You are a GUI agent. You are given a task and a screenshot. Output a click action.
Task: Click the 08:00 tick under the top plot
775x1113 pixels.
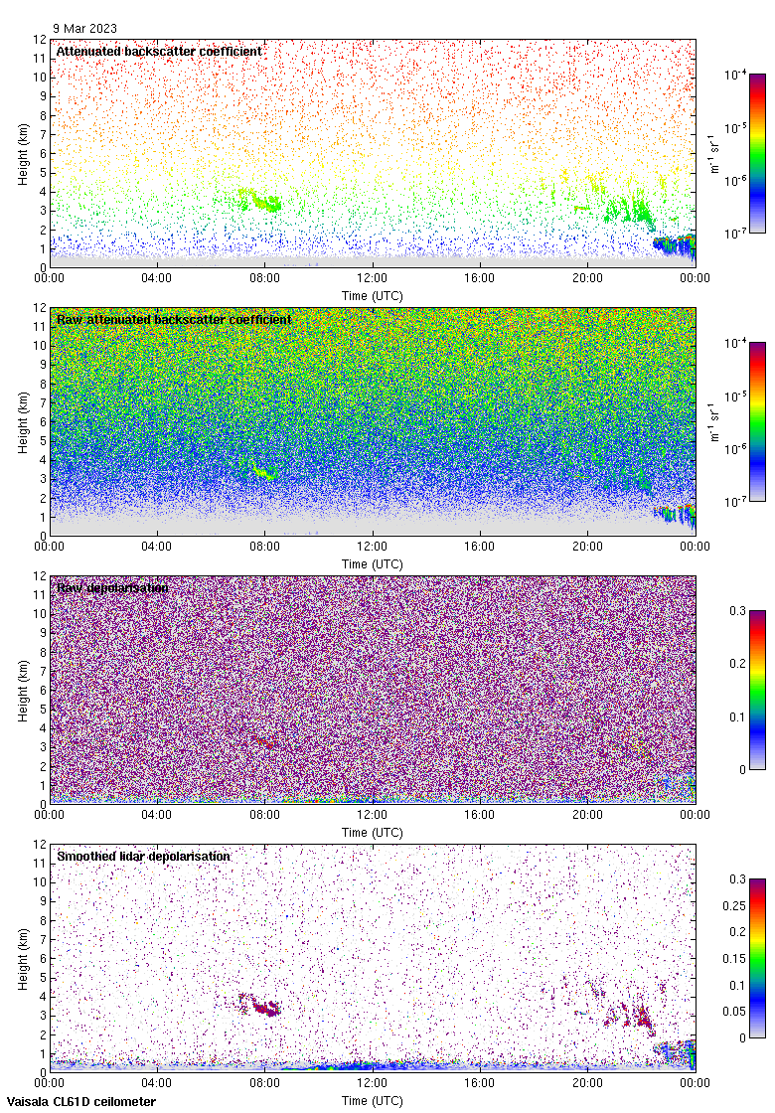pyautogui.click(x=264, y=278)
